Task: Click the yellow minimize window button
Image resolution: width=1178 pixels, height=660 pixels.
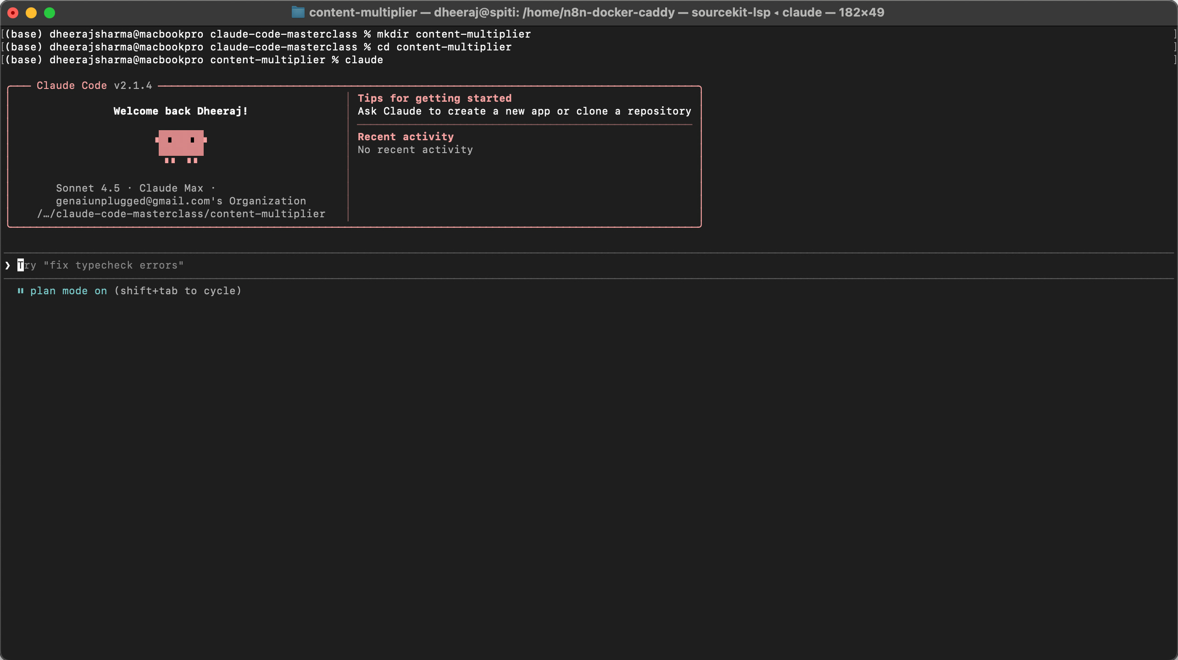Action: pyautogui.click(x=31, y=13)
